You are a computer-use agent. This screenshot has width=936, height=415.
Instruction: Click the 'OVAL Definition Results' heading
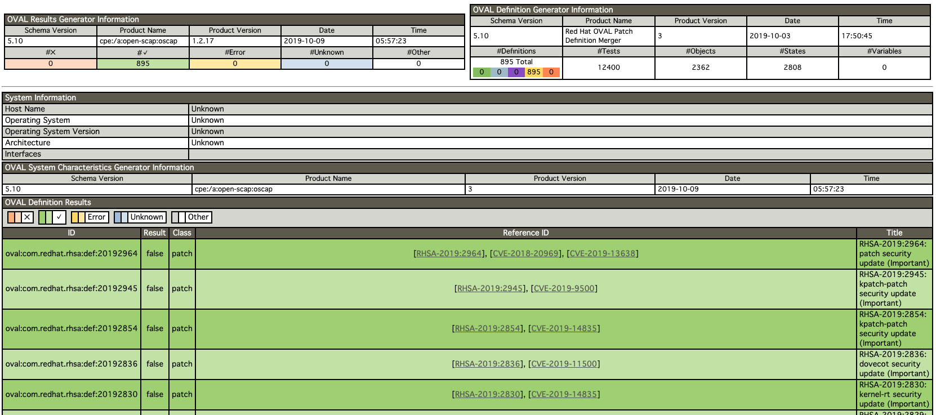(x=48, y=202)
